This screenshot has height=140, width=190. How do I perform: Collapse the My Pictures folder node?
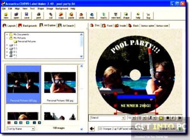pyautogui.click(x=7, y=38)
